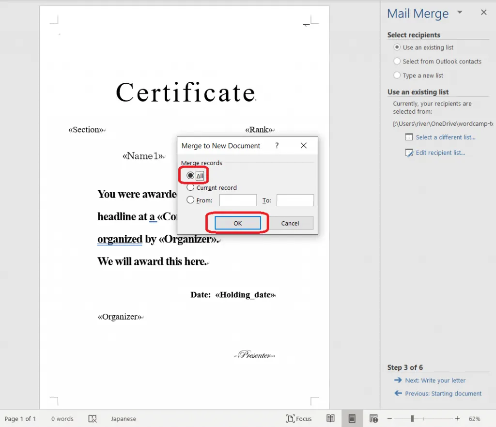Enter Focus mode from status bar

(299, 419)
